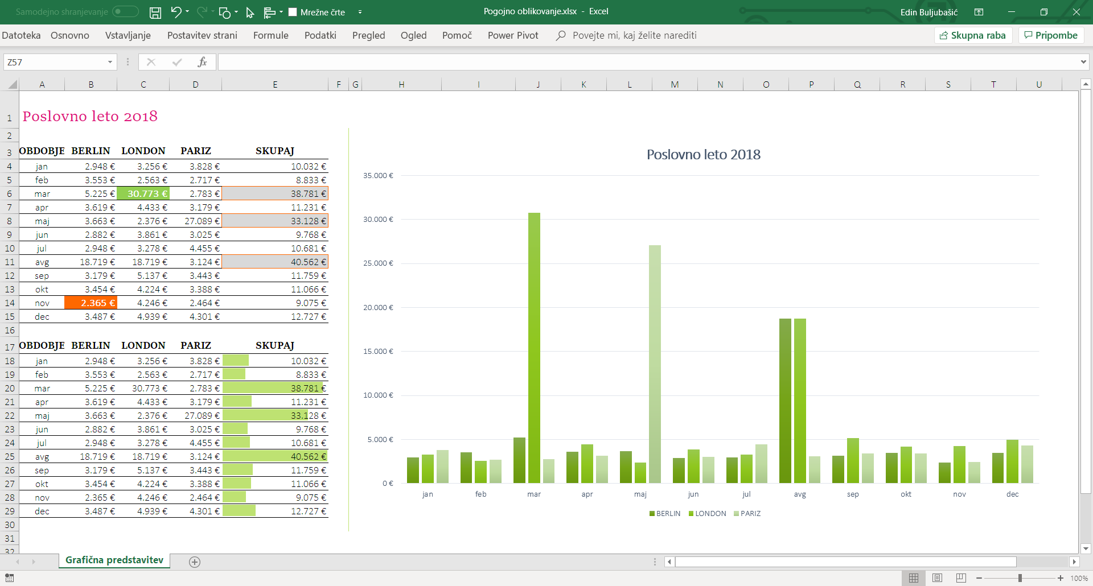Click the Select All corner triangle
1093x586 pixels.
coord(13,85)
